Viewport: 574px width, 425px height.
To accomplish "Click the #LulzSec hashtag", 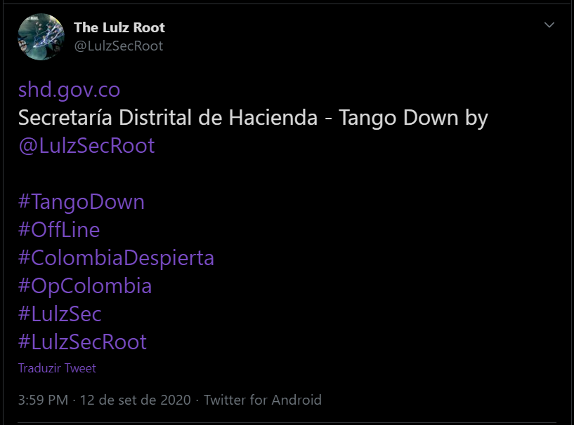I will pos(60,314).
